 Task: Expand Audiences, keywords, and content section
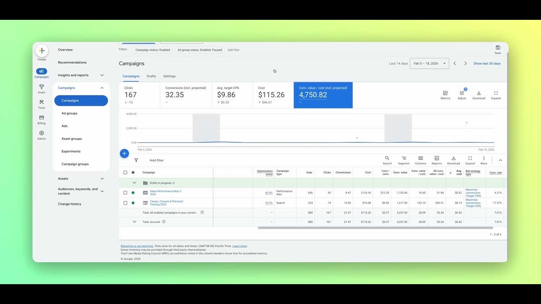[102, 191]
